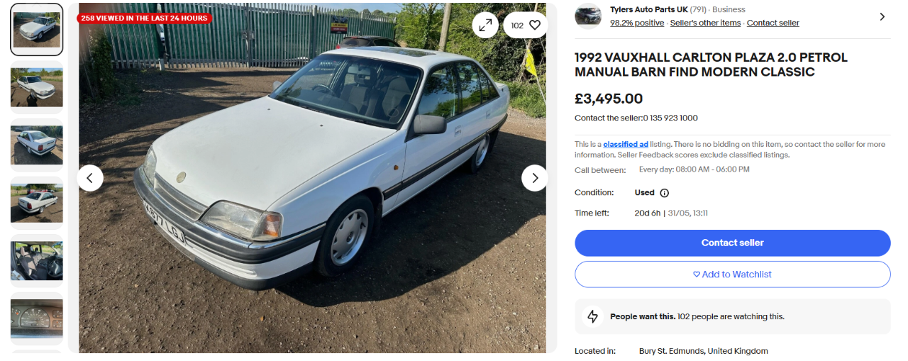Open the fullscreen image expand icon

click(485, 26)
